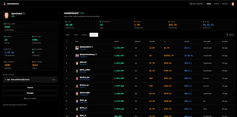Click the TOP LANG column header in the table
The width and height of the screenshot is (237, 117).
coord(207,42)
